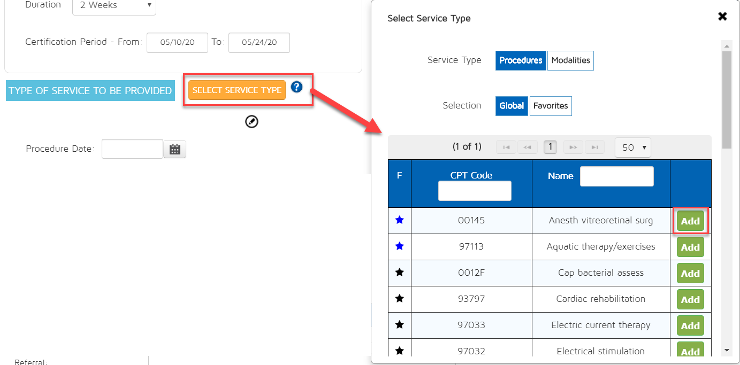
Task: Click the dialog's vertical scrollbar thumb
Action: 726,99
